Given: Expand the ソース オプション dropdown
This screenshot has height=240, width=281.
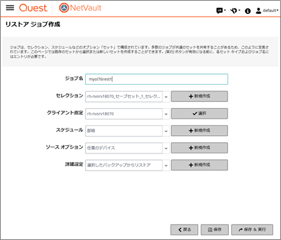Looking at the screenshot, I should pos(166,148).
